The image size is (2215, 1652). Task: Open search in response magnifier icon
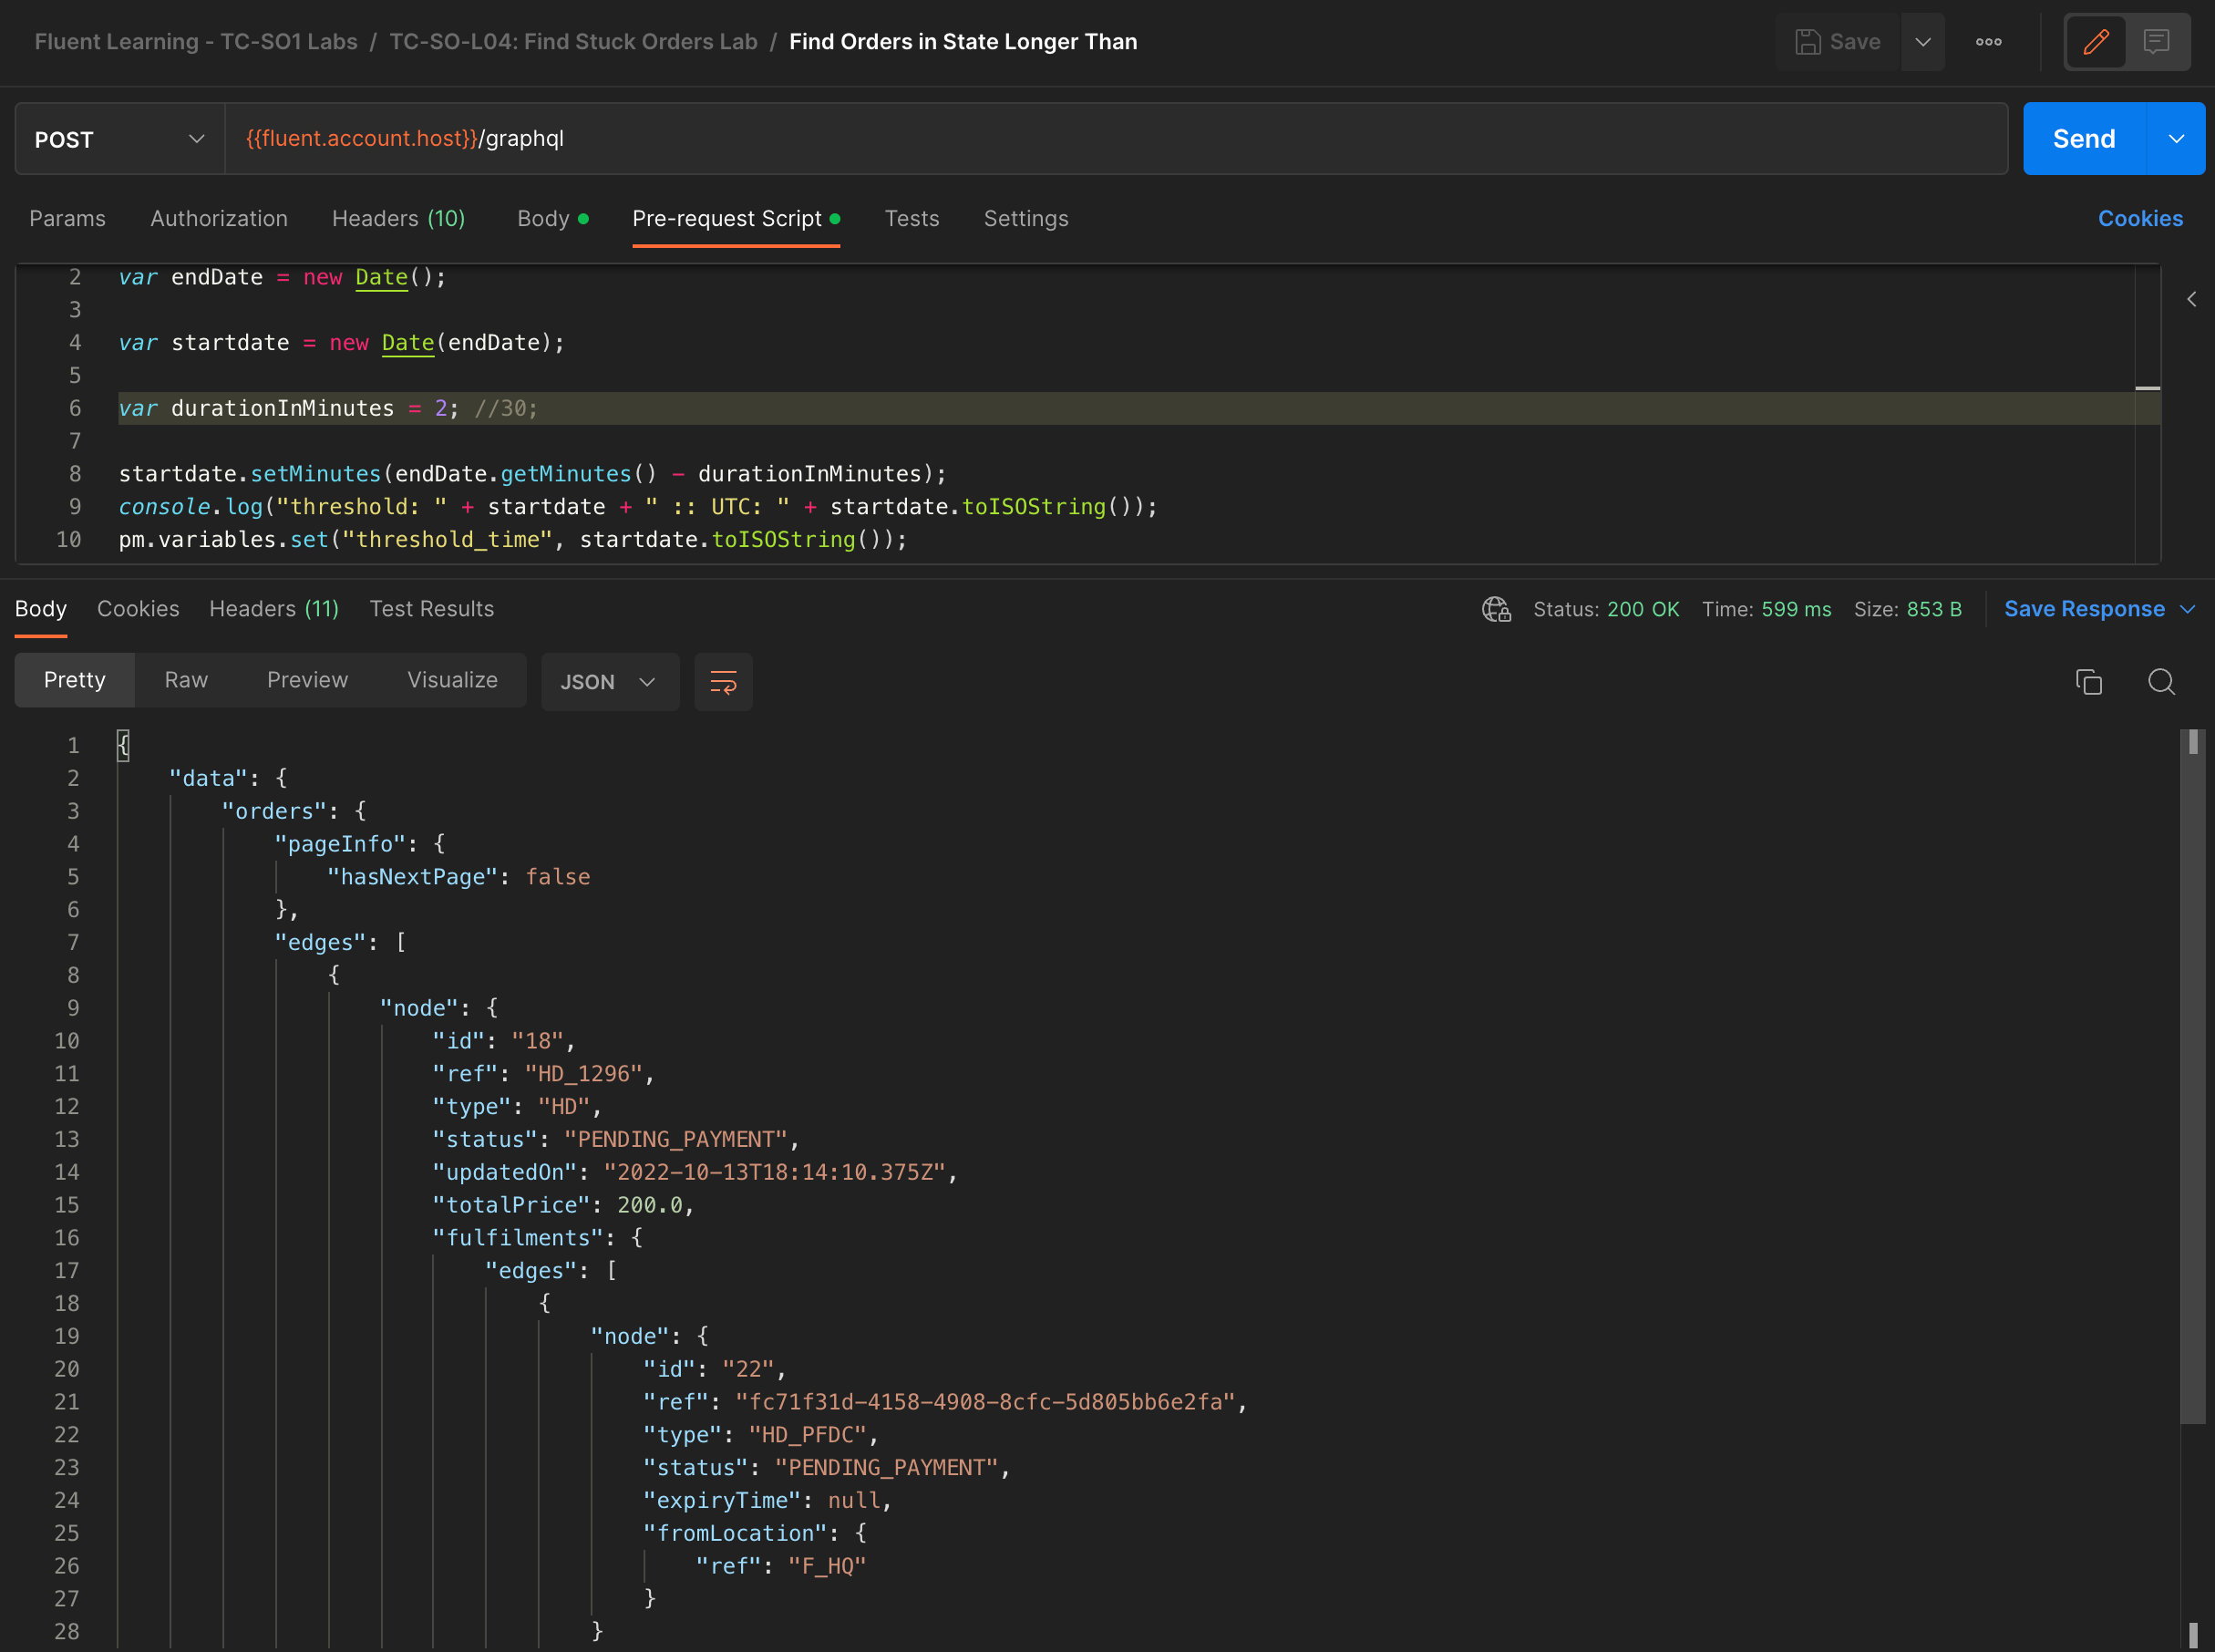click(x=2161, y=682)
